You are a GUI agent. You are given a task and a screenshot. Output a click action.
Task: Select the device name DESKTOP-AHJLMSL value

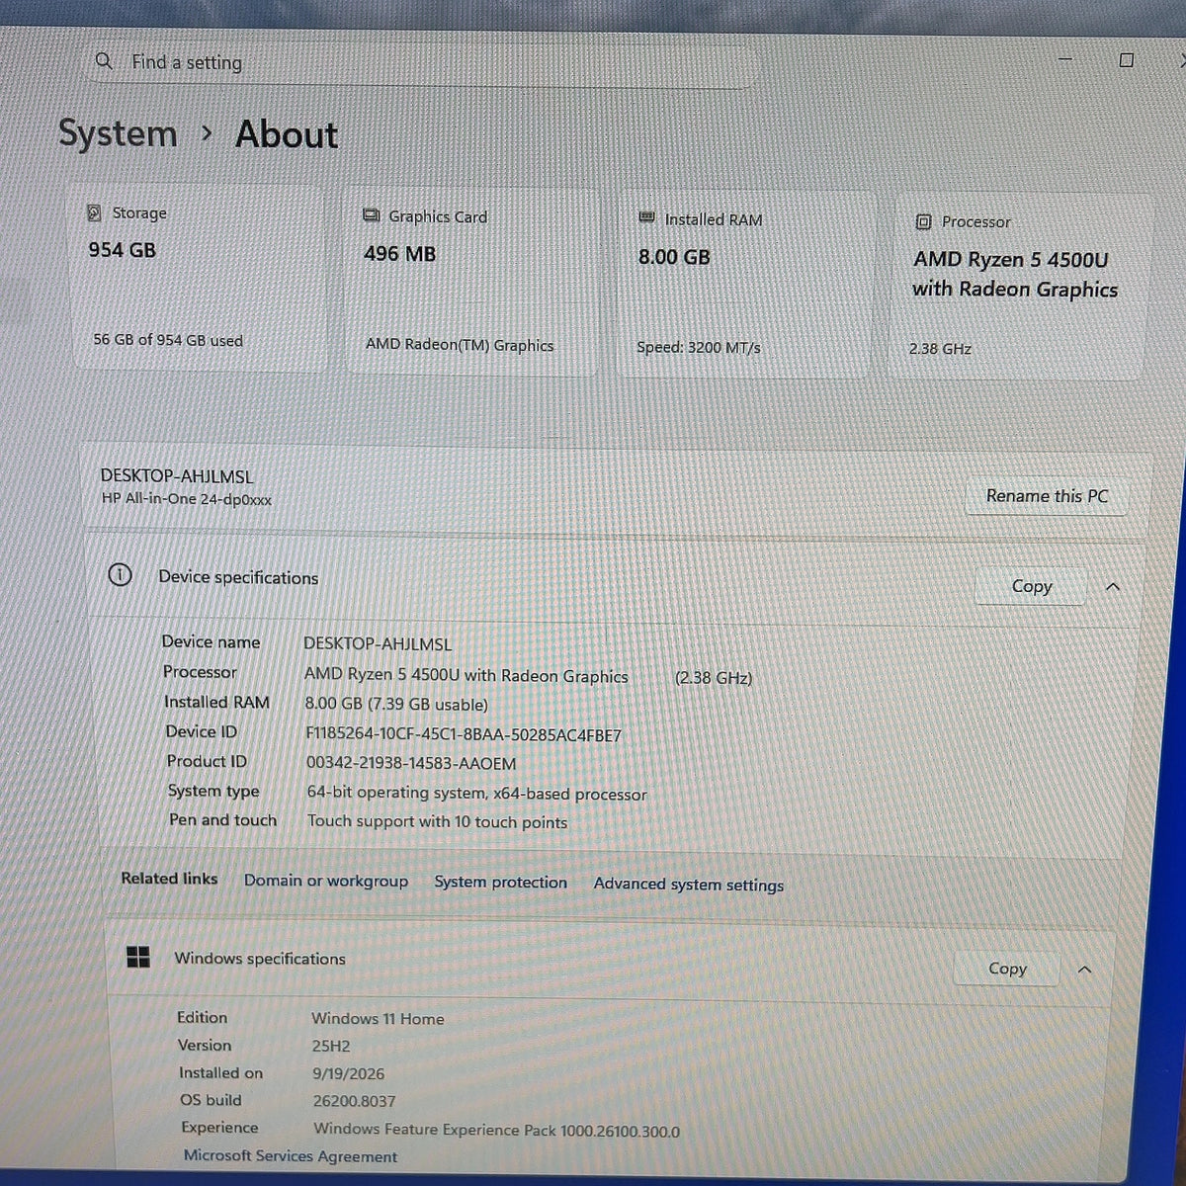378,644
